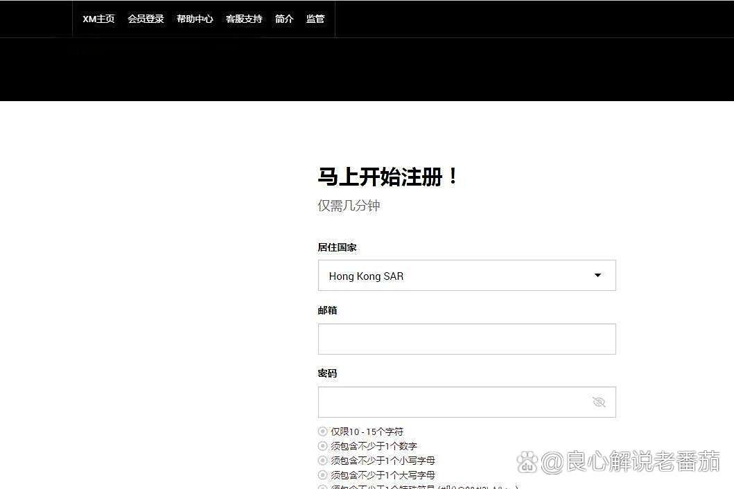
Task: Go to 会员登录 page
Action: (146, 19)
